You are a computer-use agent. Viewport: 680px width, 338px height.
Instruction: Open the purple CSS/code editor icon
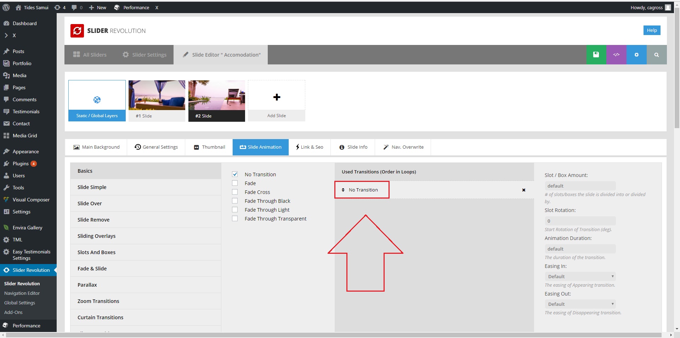click(x=616, y=55)
